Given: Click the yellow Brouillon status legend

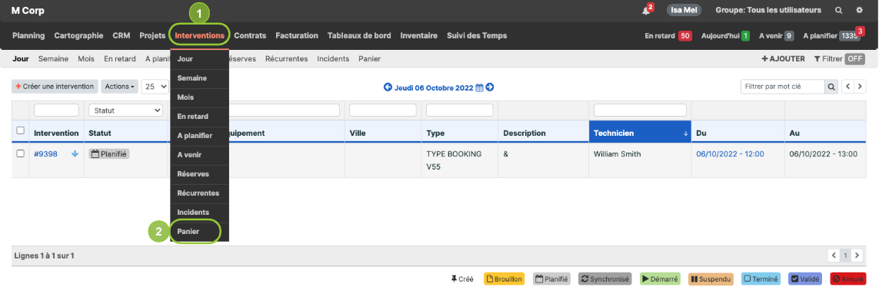Looking at the screenshot, I should 504,279.
